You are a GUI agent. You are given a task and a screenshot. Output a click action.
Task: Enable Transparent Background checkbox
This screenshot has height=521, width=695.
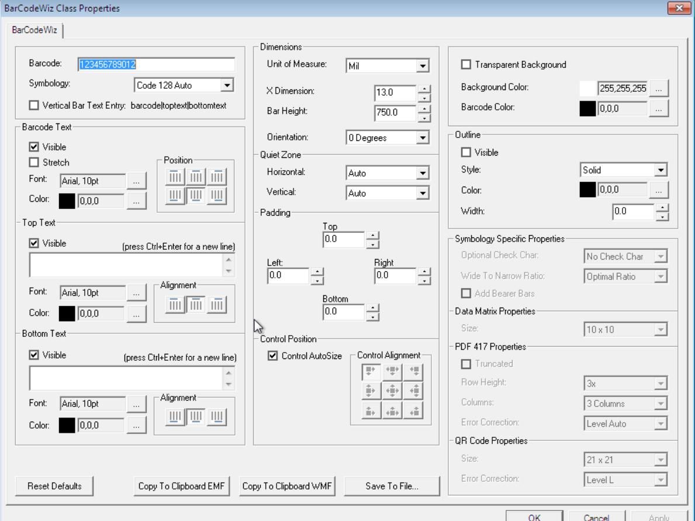click(466, 65)
